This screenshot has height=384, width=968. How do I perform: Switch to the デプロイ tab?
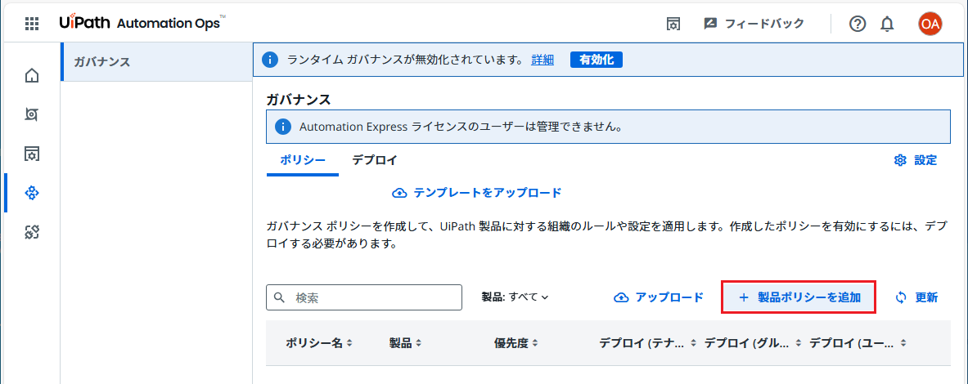coord(374,160)
